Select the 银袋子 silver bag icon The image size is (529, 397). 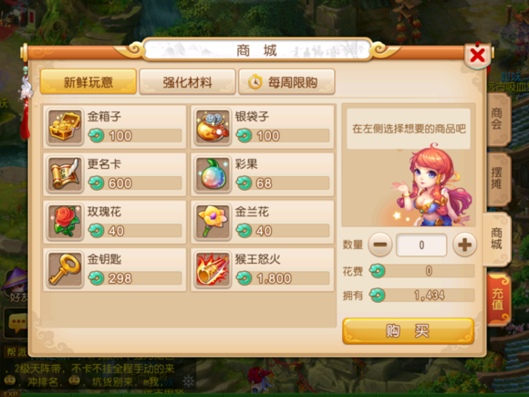(x=213, y=127)
